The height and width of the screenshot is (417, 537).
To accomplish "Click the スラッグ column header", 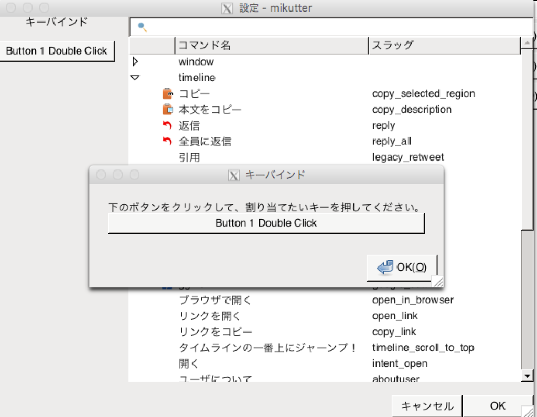I will (x=445, y=45).
